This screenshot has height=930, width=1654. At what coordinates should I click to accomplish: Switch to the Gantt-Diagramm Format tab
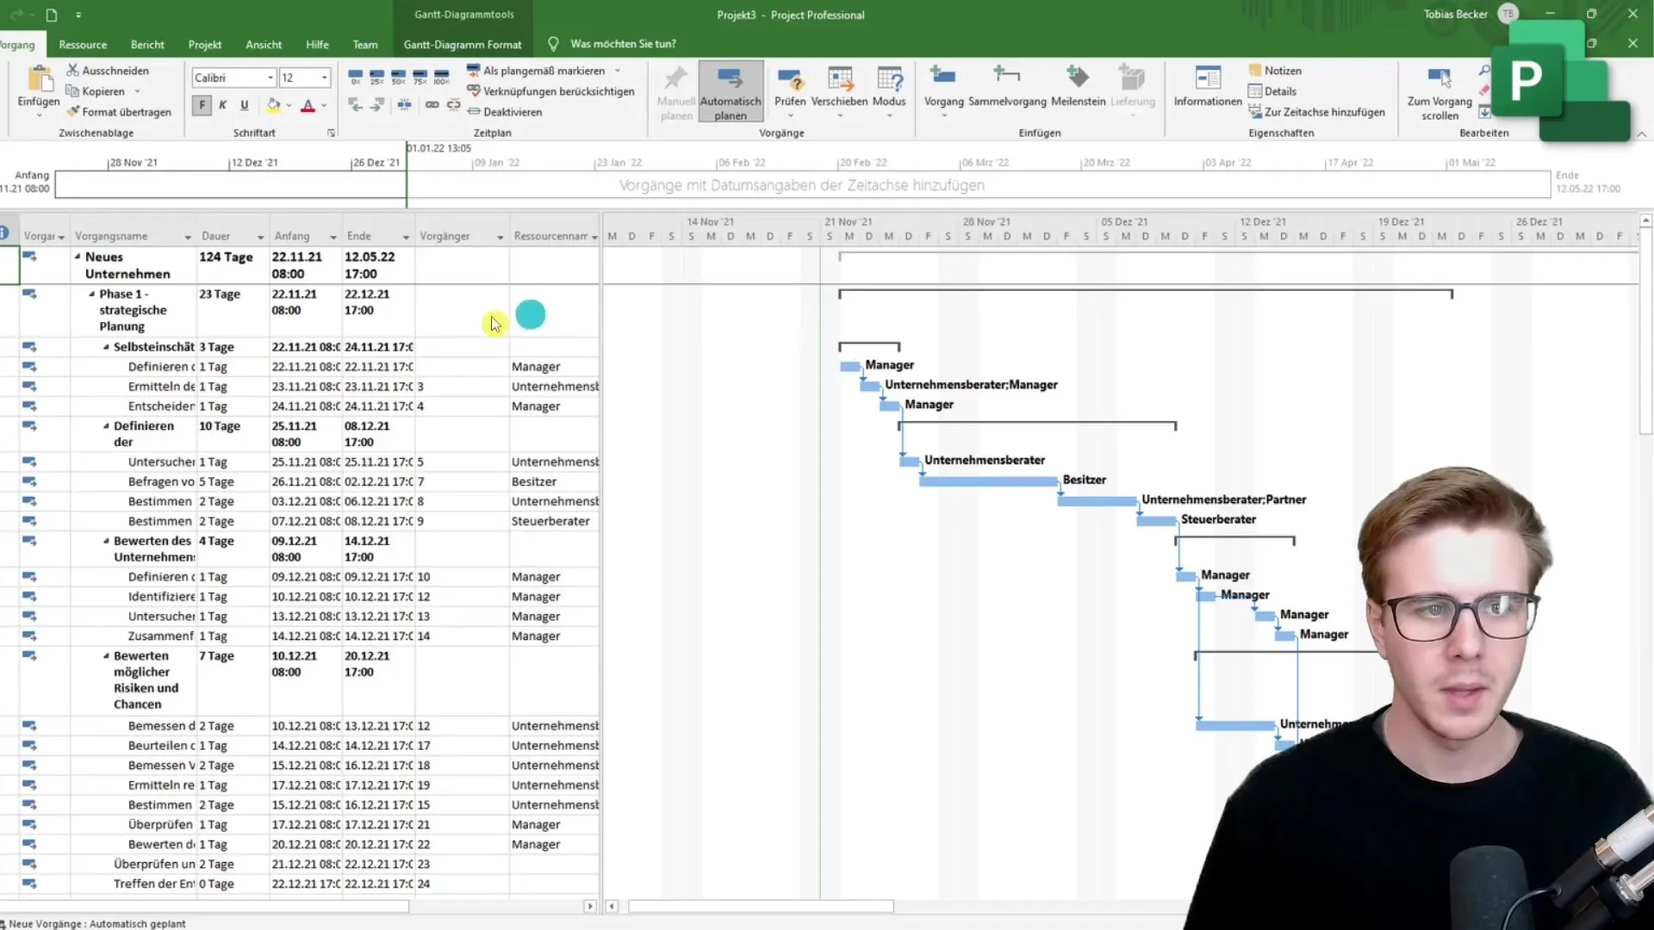[463, 45]
